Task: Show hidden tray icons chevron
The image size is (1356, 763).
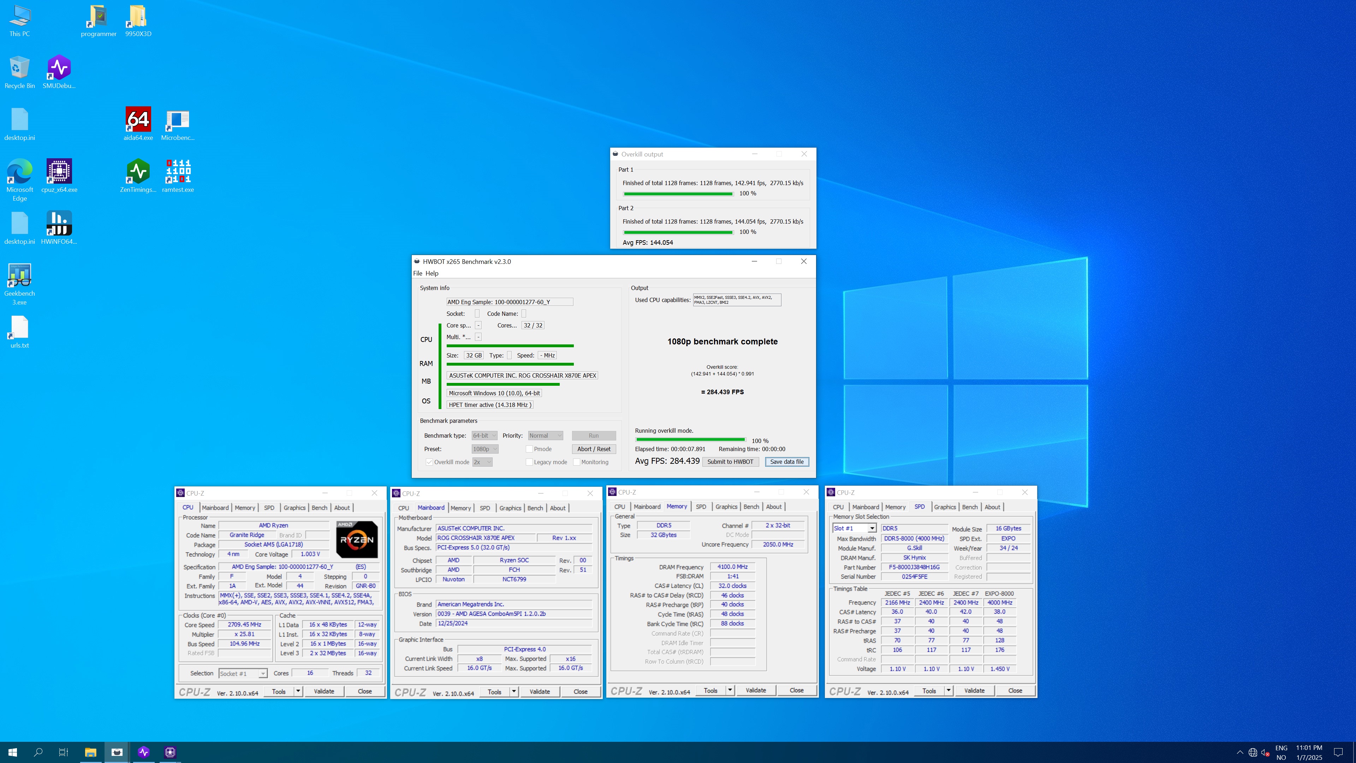Action: click(1240, 752)
